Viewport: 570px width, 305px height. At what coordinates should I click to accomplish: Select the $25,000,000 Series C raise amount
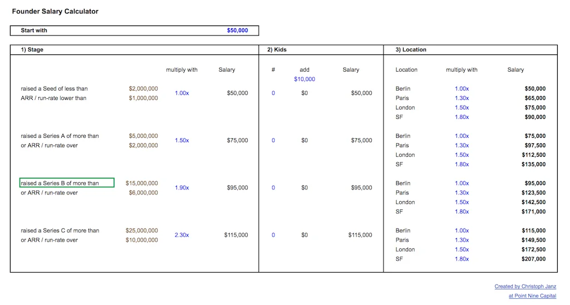click(x=141, y=231)
